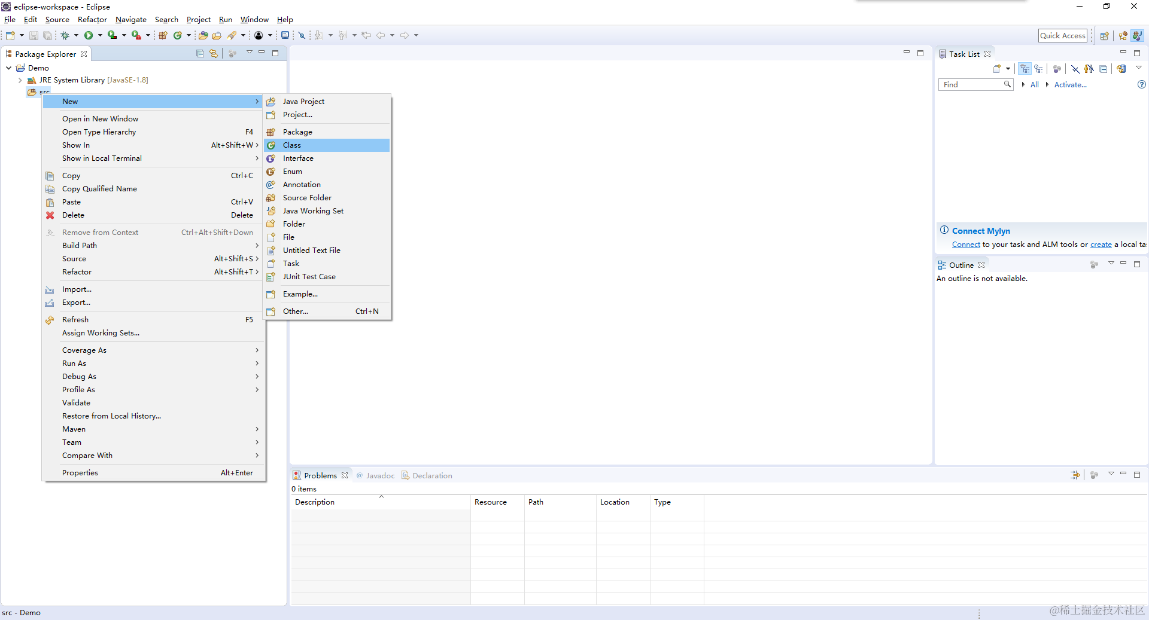Click the Search flashlight toolbar icon
Viewport: 1149px width, 620px height.
point(232,35)
